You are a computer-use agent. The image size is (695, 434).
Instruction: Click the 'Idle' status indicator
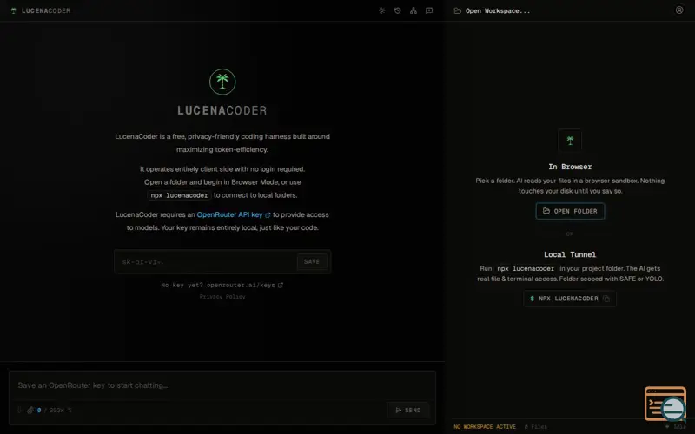click(x=676, y=427)
